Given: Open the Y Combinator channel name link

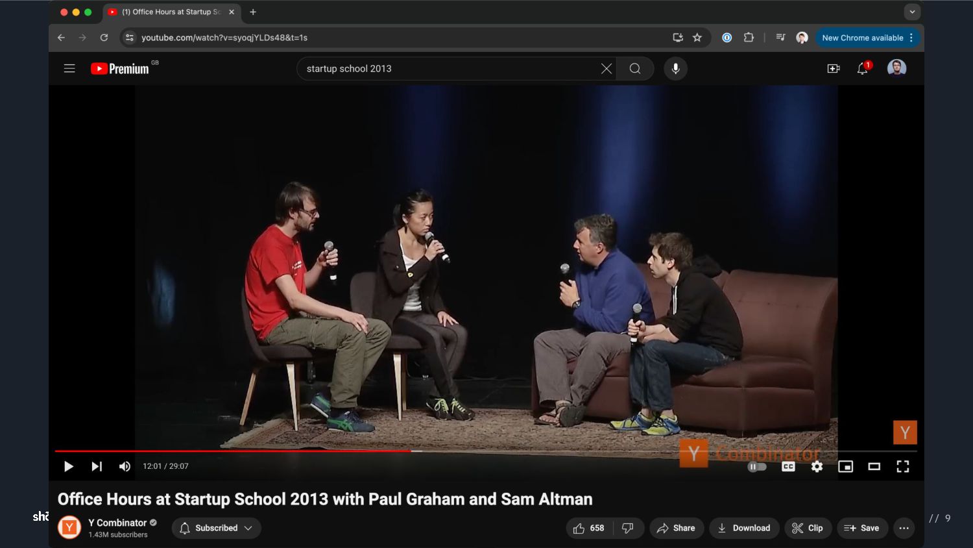Looking at the screenshot, I should point(117,523).
